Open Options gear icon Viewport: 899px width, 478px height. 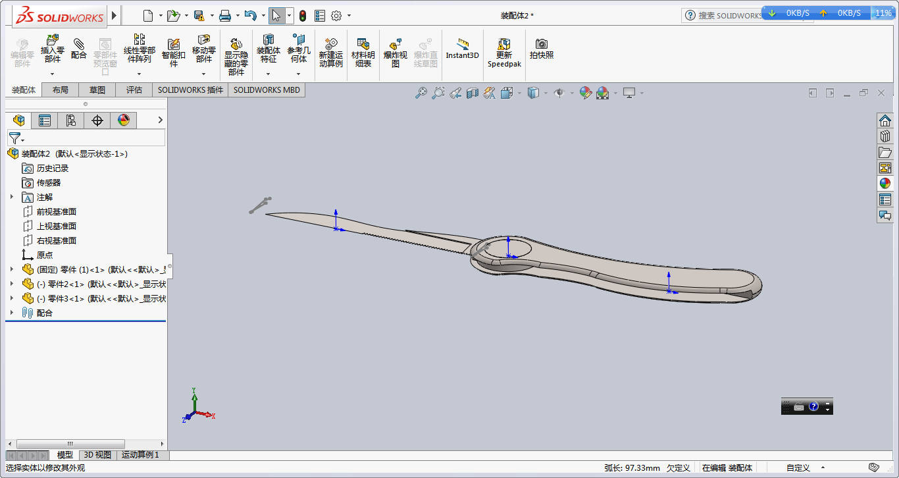pyautogui.click(x=336, y=15)
